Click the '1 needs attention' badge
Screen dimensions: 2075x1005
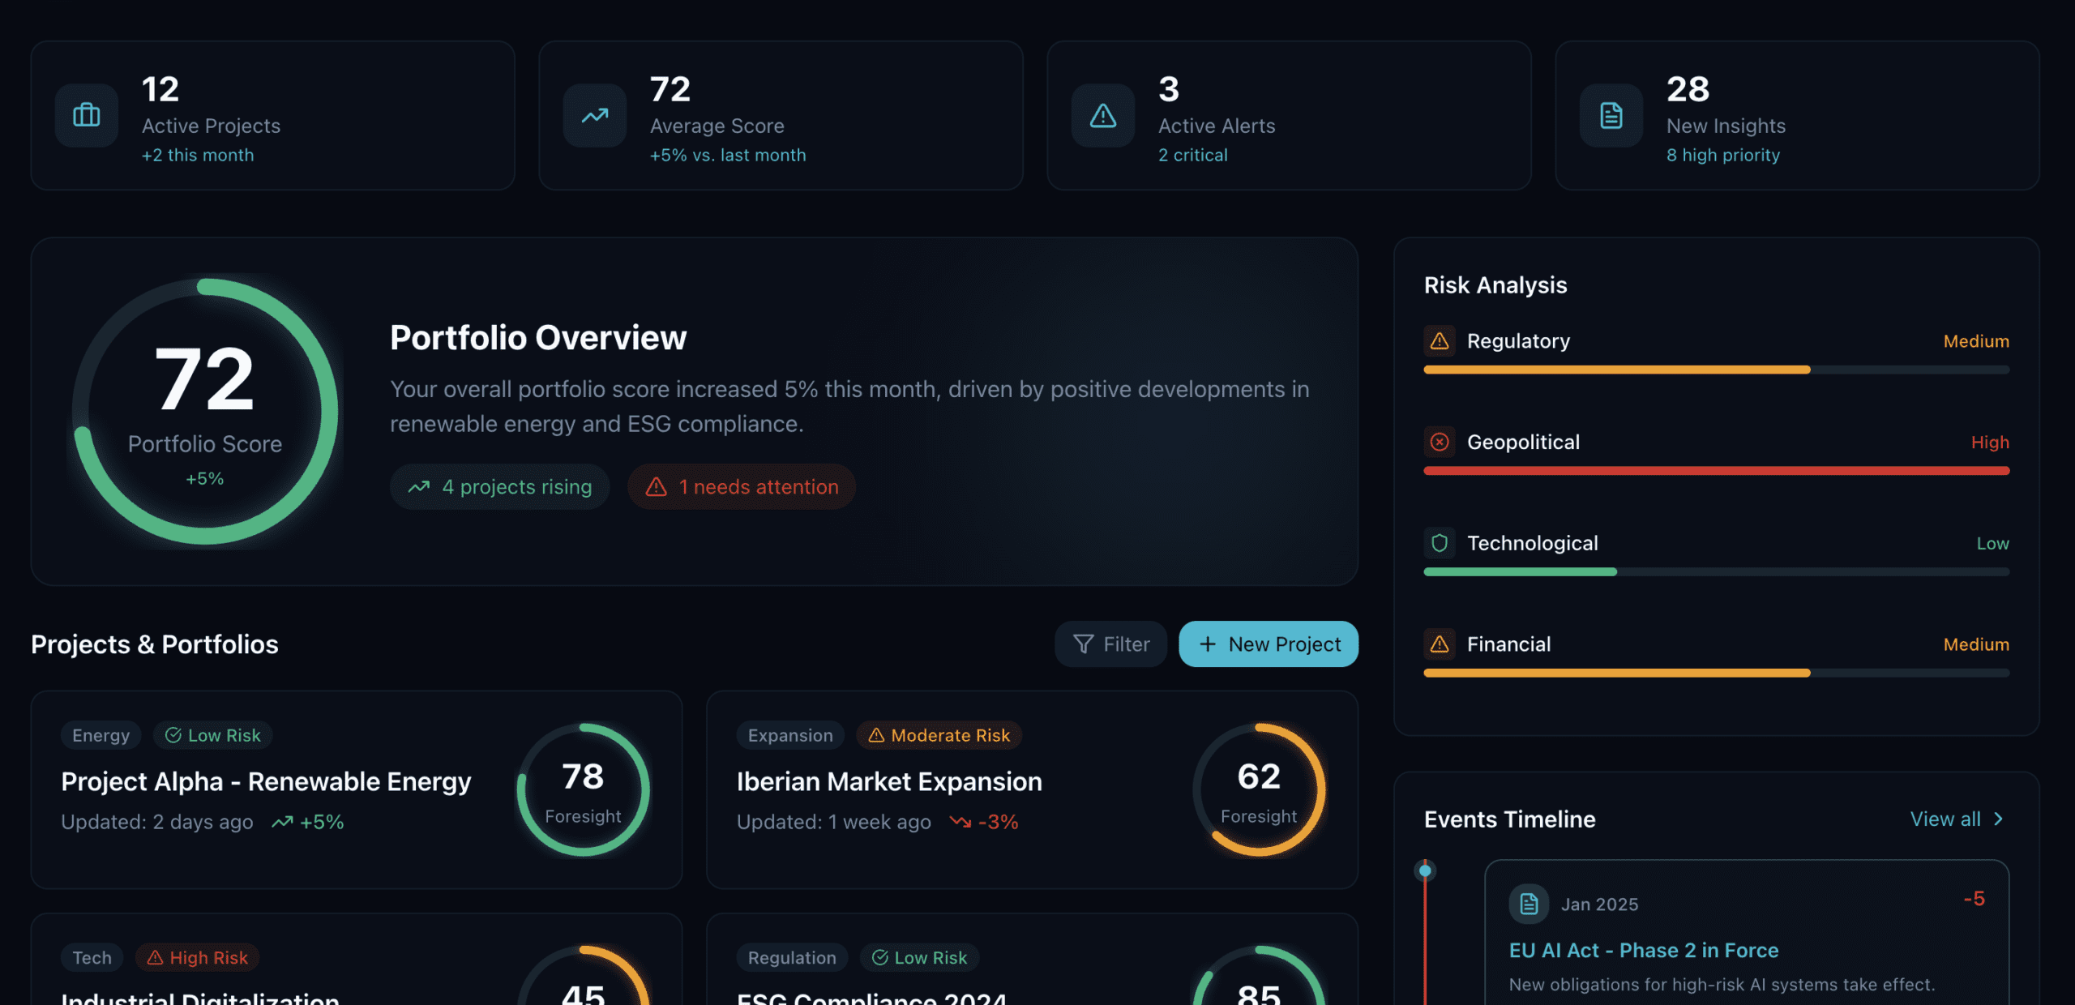click(742, 487)
